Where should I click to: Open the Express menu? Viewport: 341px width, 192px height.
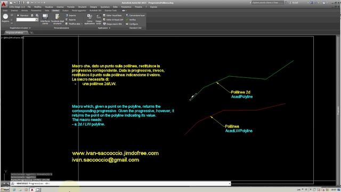tap(153, 7)
